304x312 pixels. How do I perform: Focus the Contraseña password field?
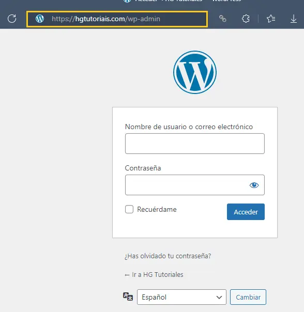[195, 185]
